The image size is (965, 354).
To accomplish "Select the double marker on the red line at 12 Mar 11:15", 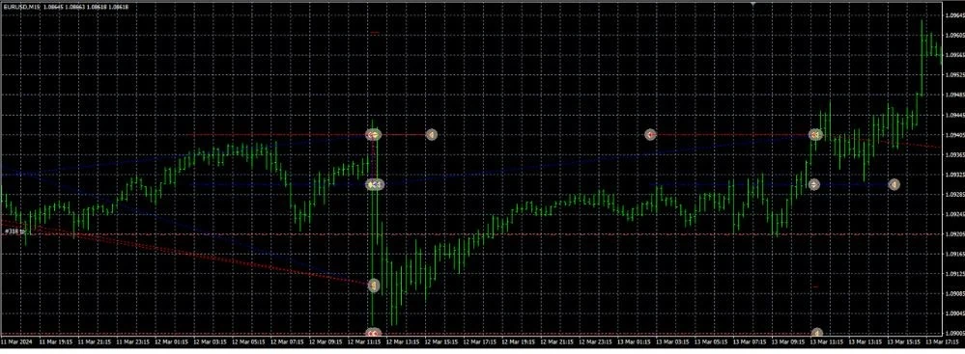I will tap(374, 134).
